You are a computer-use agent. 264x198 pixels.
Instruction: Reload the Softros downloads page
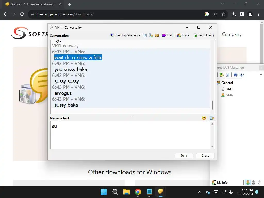point(22,14)
